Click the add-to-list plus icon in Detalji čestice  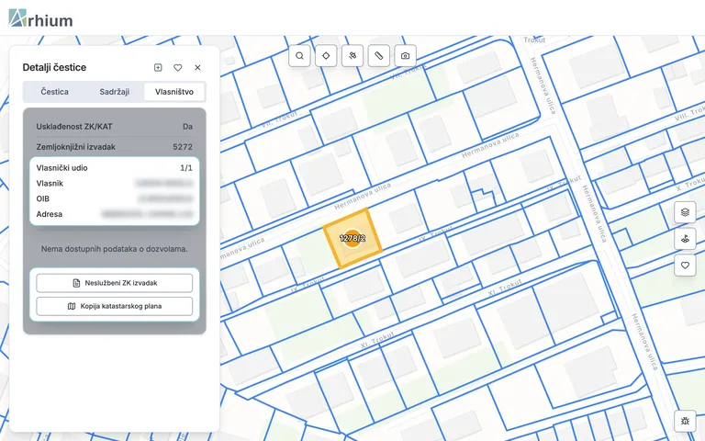158,67
